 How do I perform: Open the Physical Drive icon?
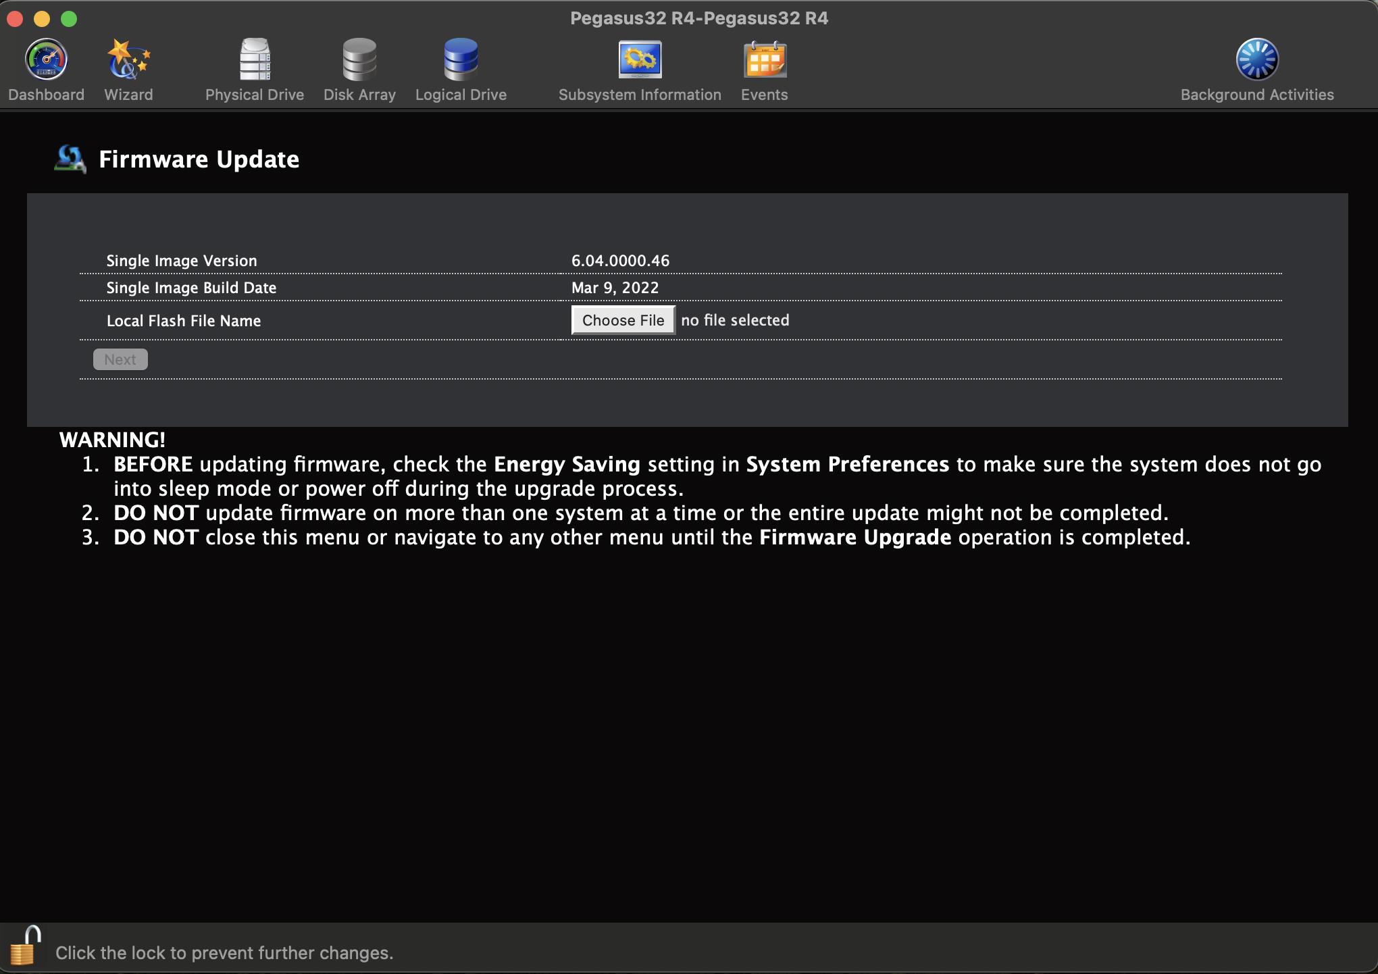click(x=255, y=59)
